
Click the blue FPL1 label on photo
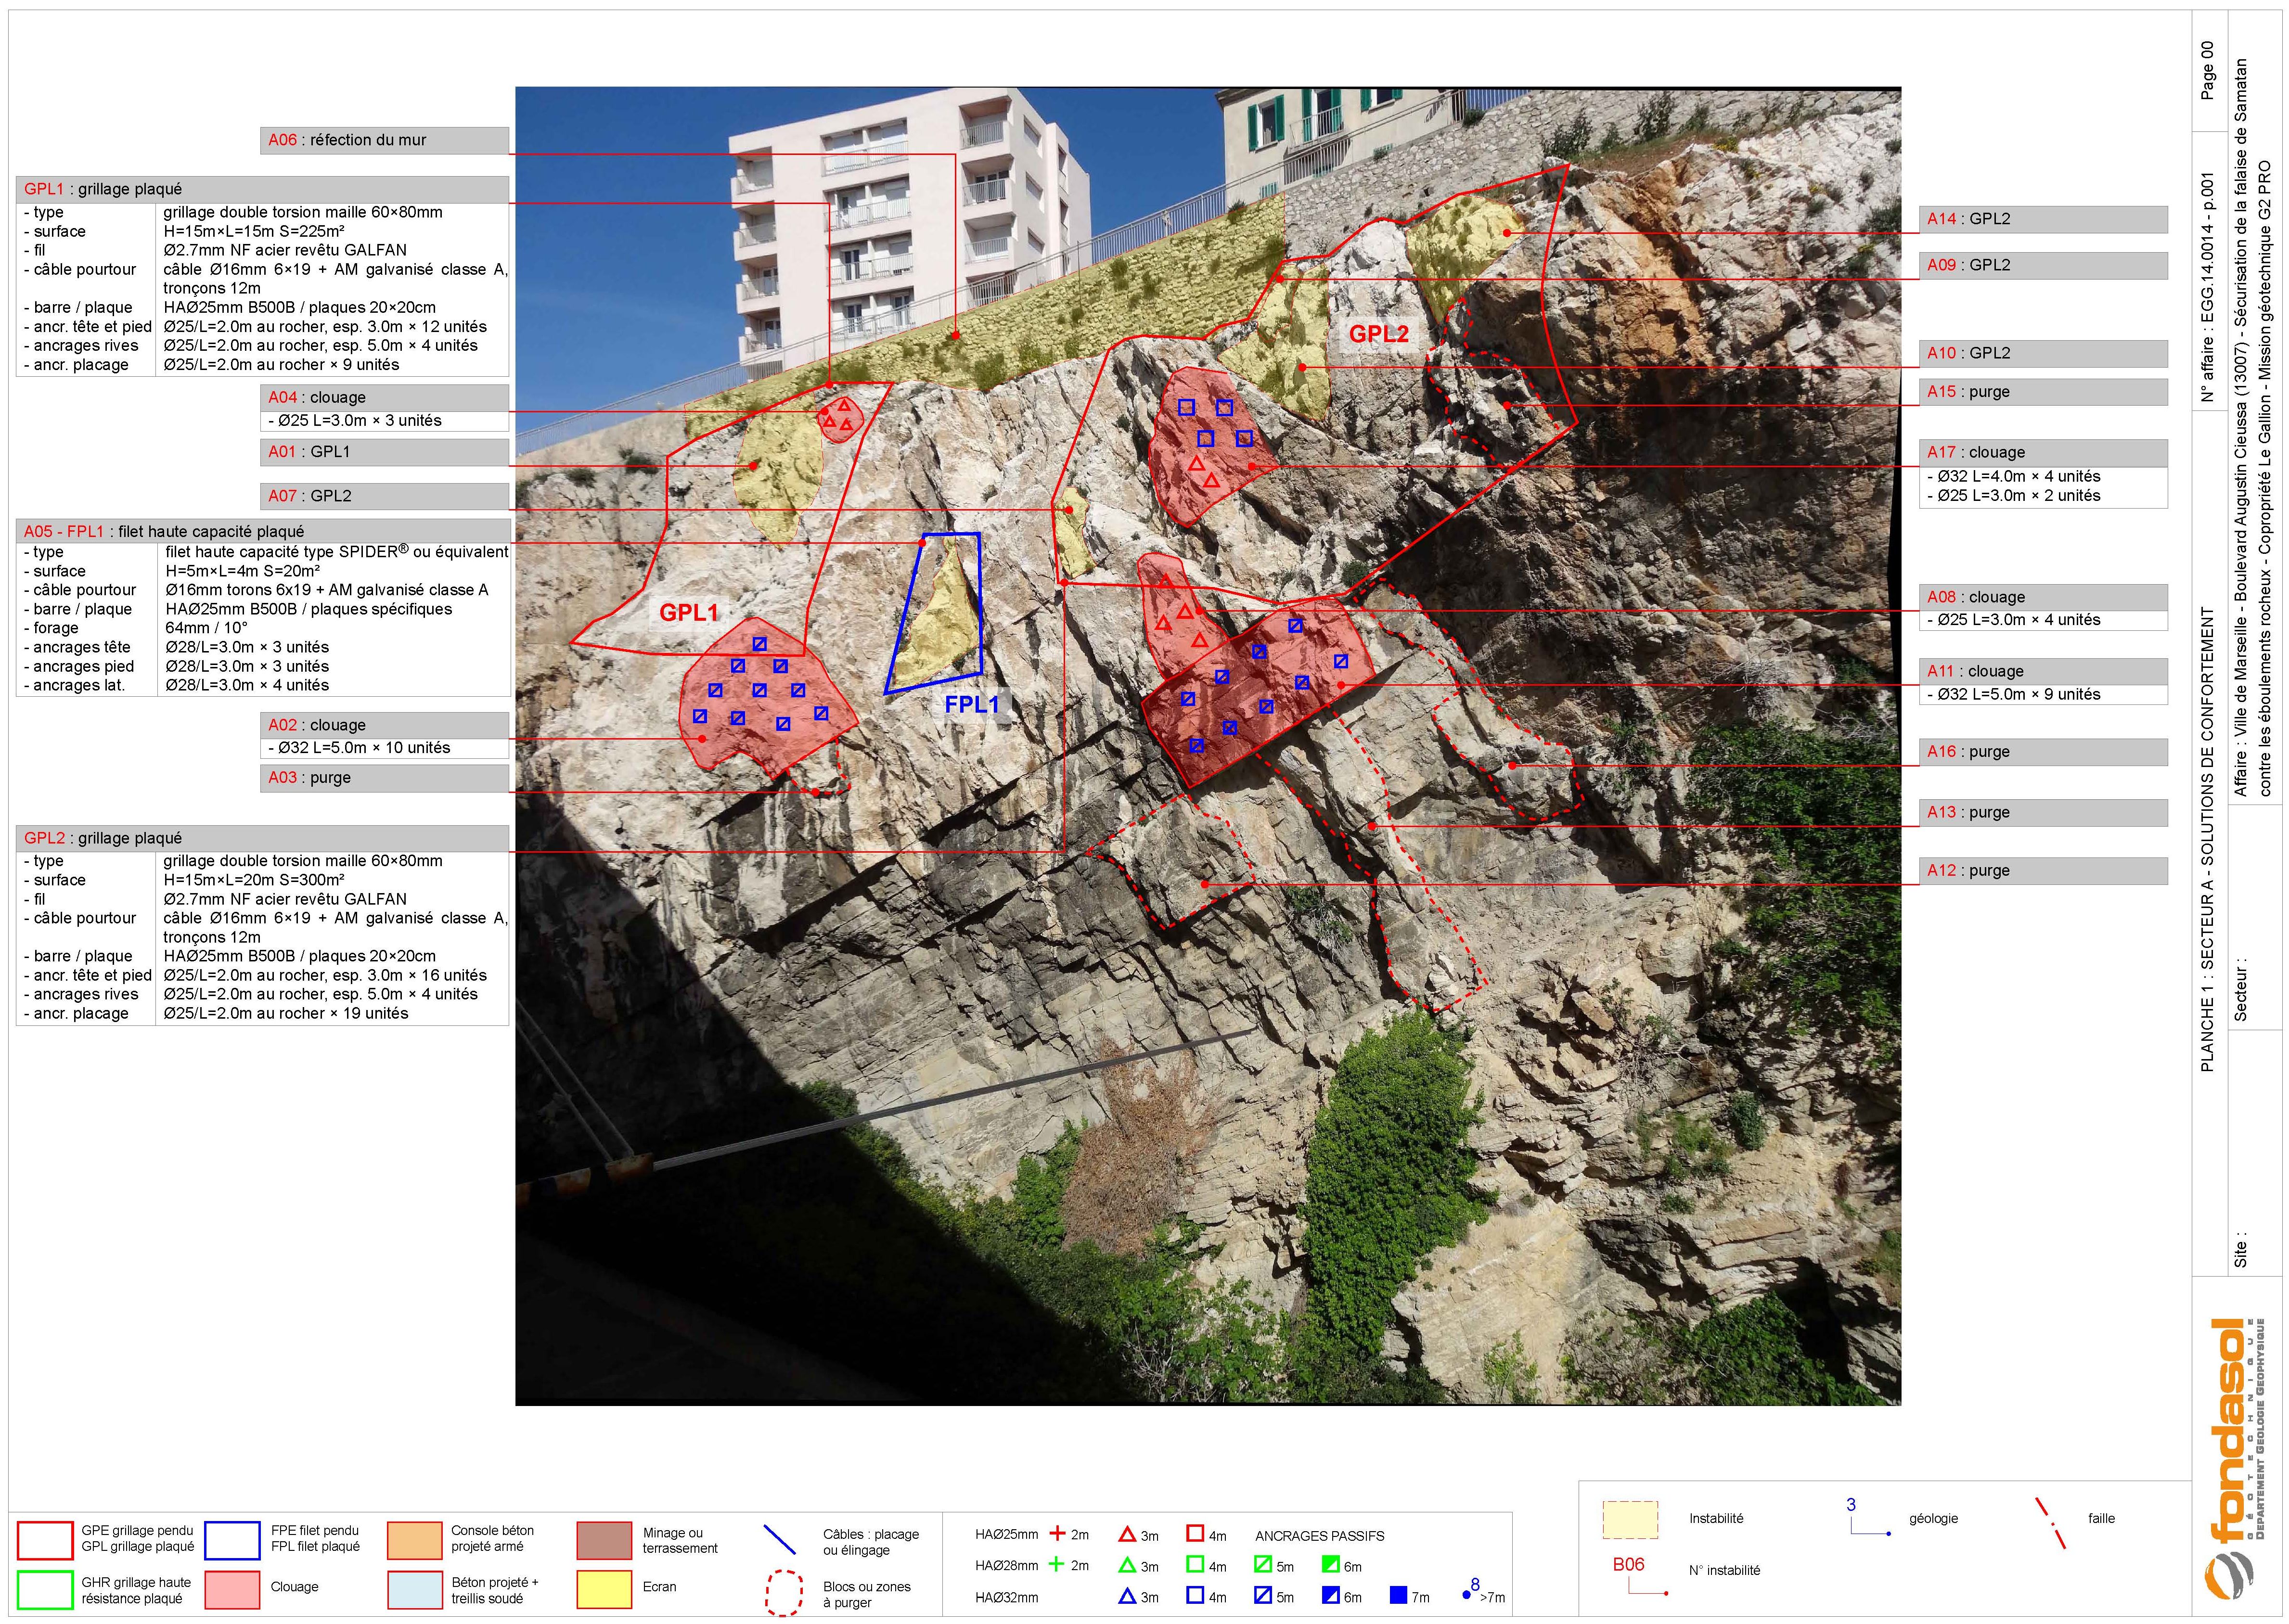[x=971, y=704]
